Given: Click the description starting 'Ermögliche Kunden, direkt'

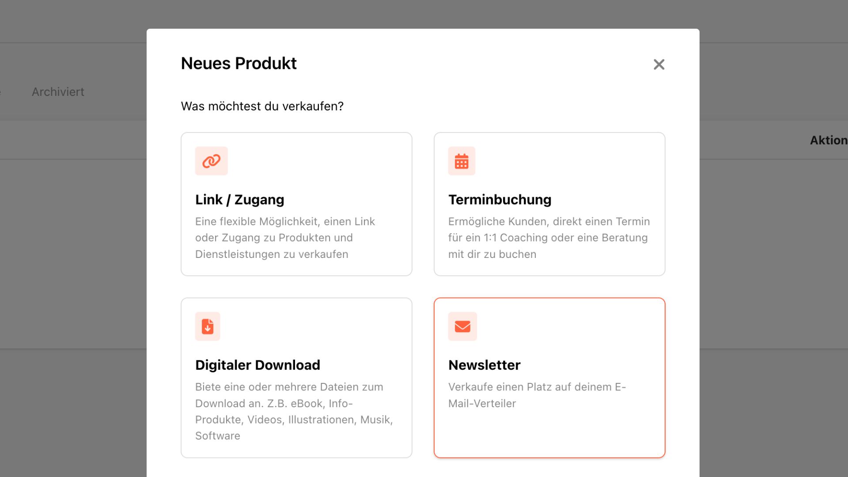Looking at the screenshot, I should (549, 238).
